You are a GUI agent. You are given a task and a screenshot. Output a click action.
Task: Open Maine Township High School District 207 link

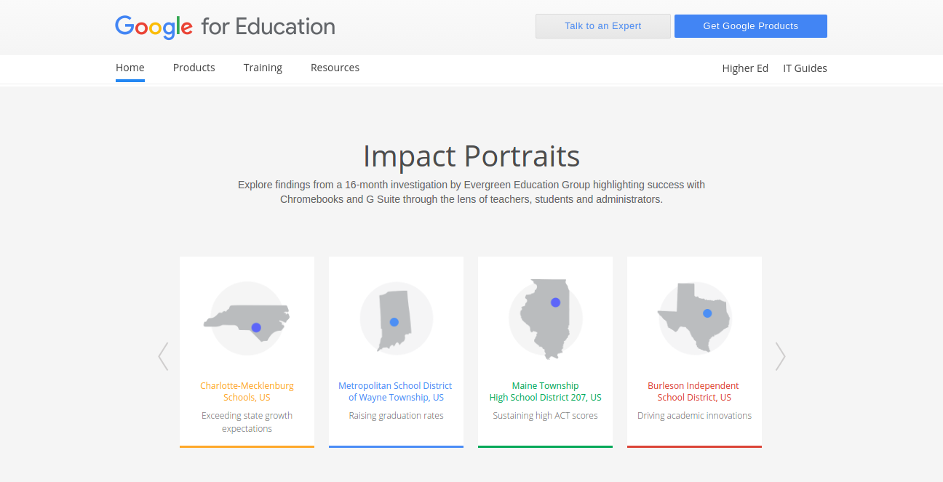[545, 391]
